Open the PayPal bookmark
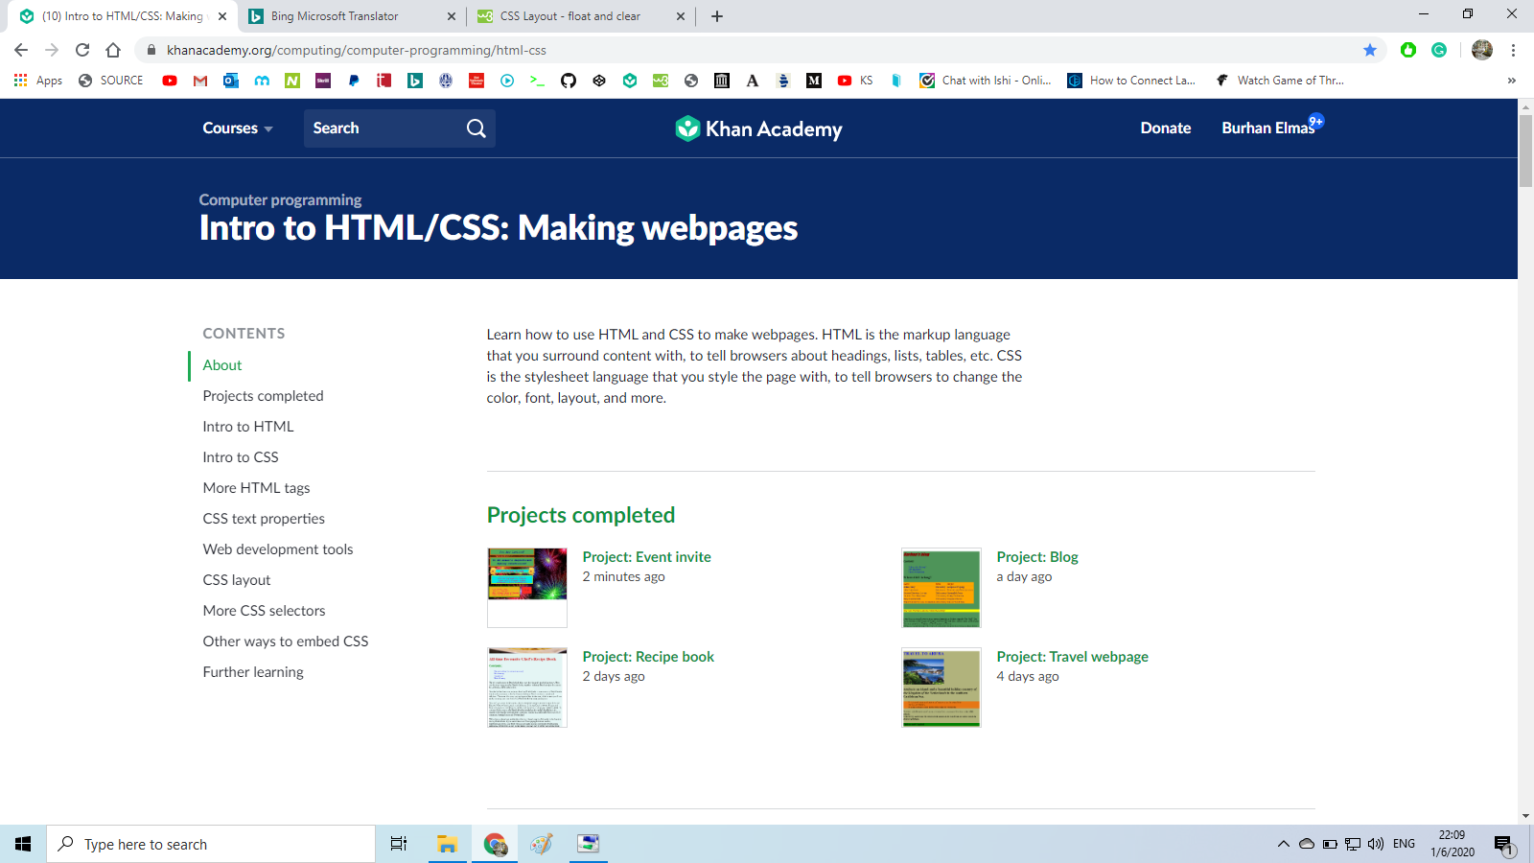The image size is (1534, 863). (354, 81)
